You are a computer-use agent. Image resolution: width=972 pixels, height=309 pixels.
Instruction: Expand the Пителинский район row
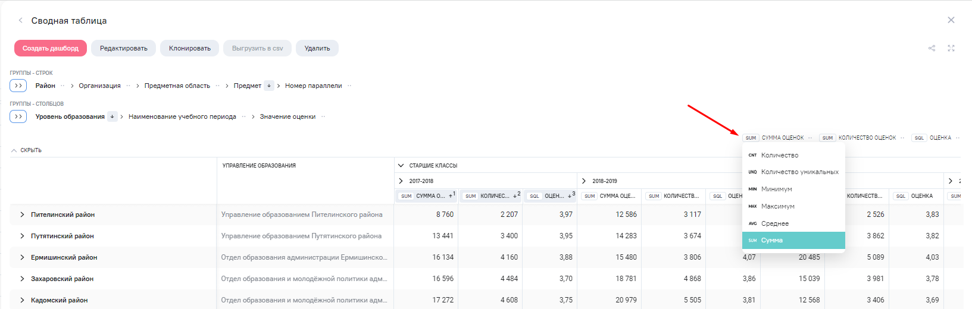point(22,215)
